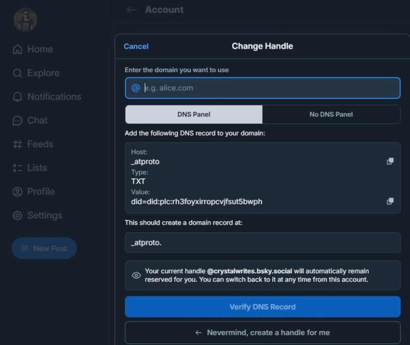Cancel the handle change
Screen dimensions: 410x345
pyautogui.click(x=135, y=46)
